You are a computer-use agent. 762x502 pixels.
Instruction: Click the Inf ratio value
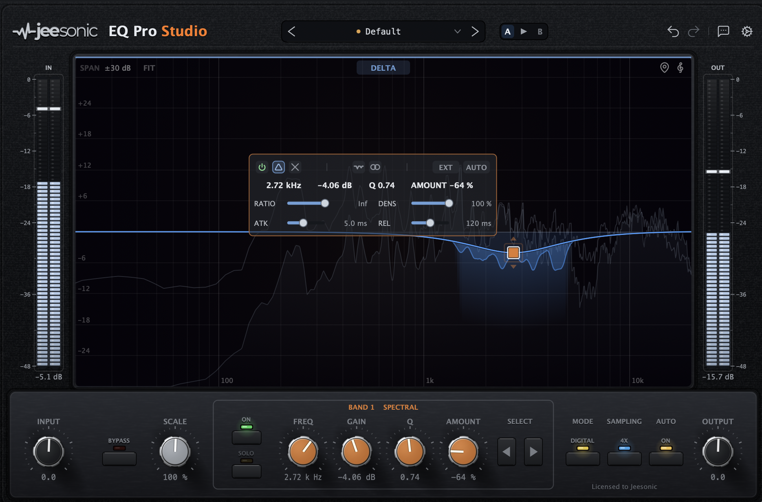click(x=363, y=203)
